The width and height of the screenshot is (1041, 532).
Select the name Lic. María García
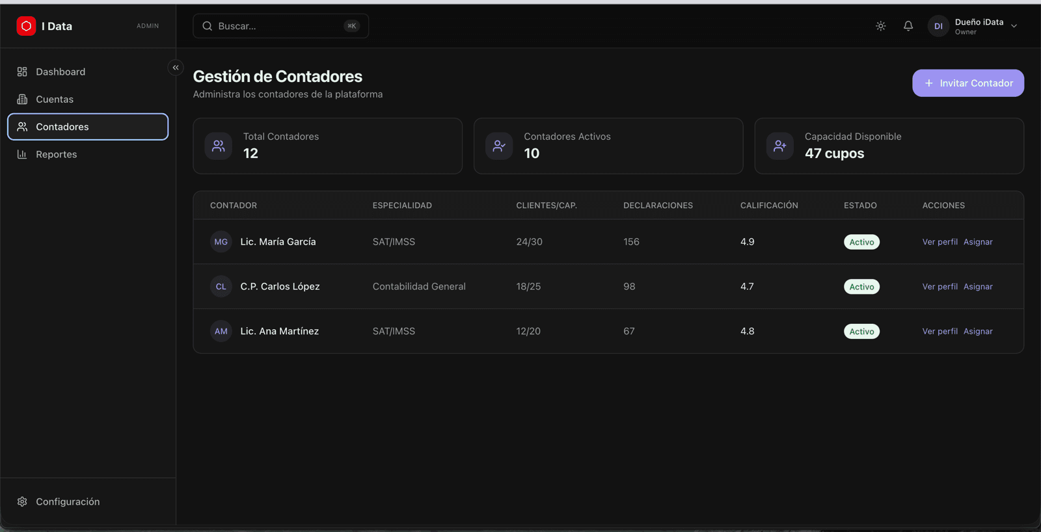278,242
